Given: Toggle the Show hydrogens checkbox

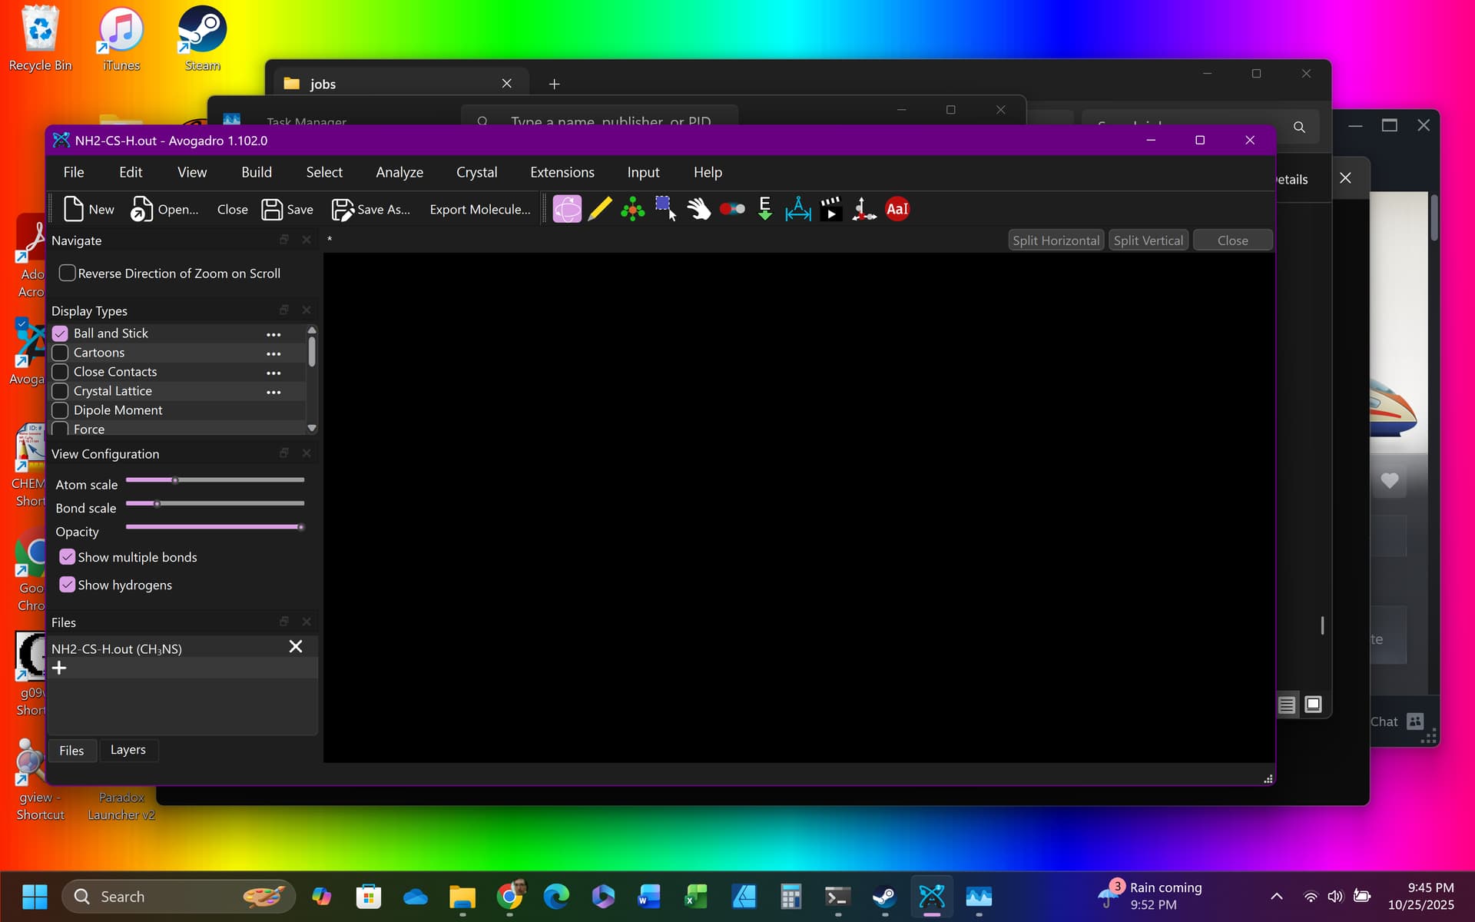Looking at the screenshot, I should [x=68, y=585].
